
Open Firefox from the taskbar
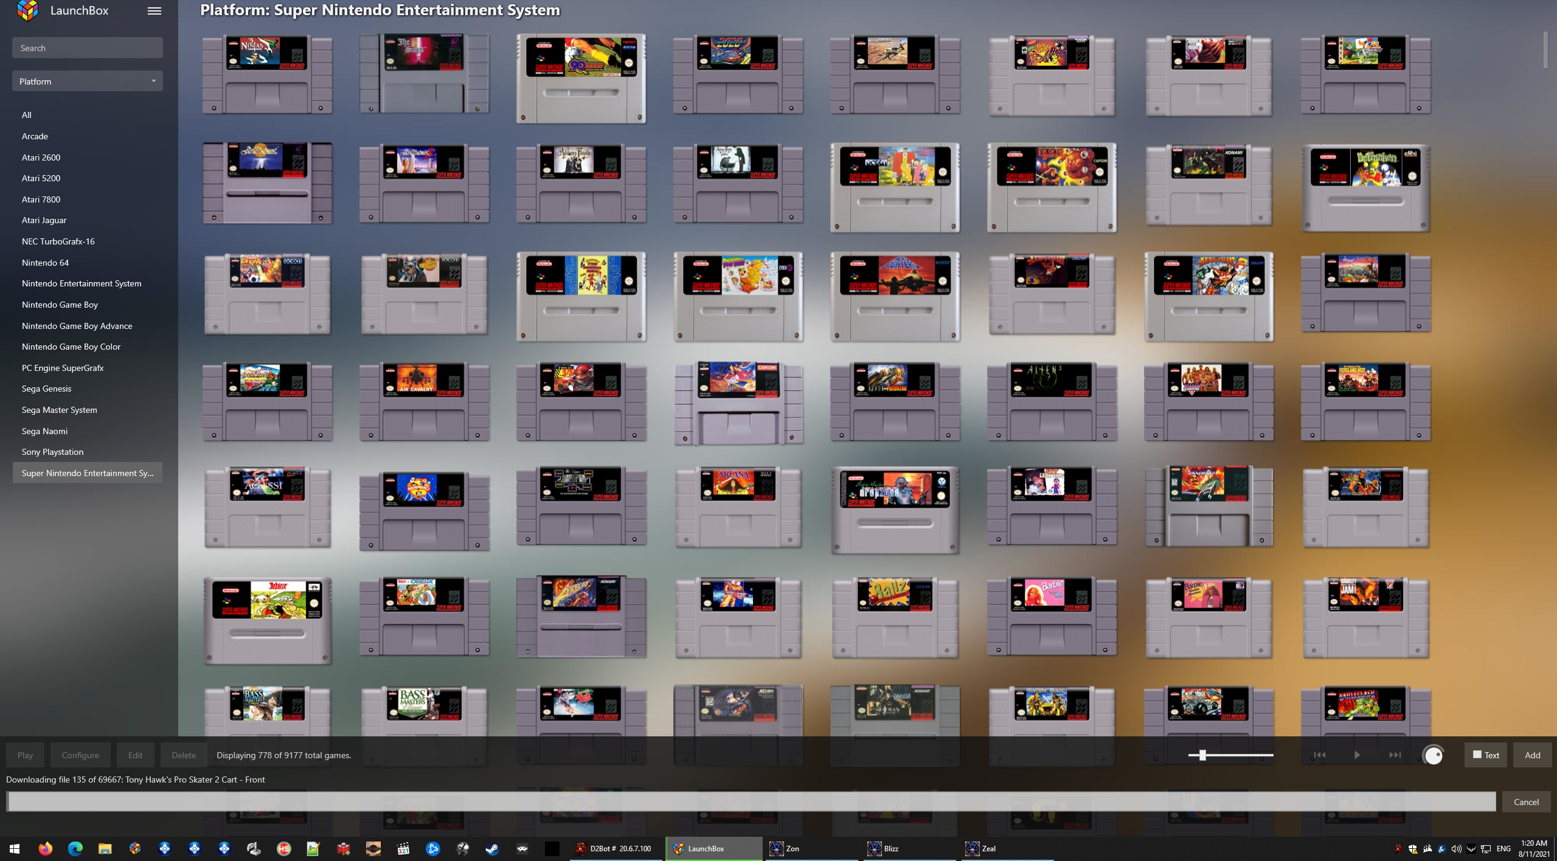[45, 848]
